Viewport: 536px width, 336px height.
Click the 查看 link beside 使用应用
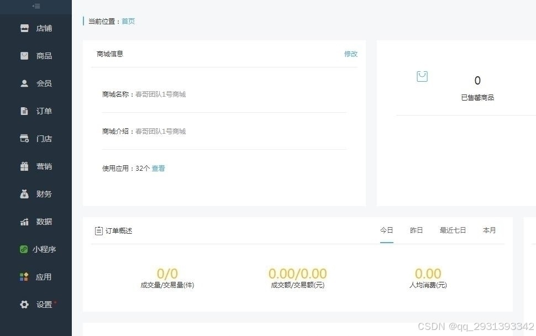click(x=158, y=169)
